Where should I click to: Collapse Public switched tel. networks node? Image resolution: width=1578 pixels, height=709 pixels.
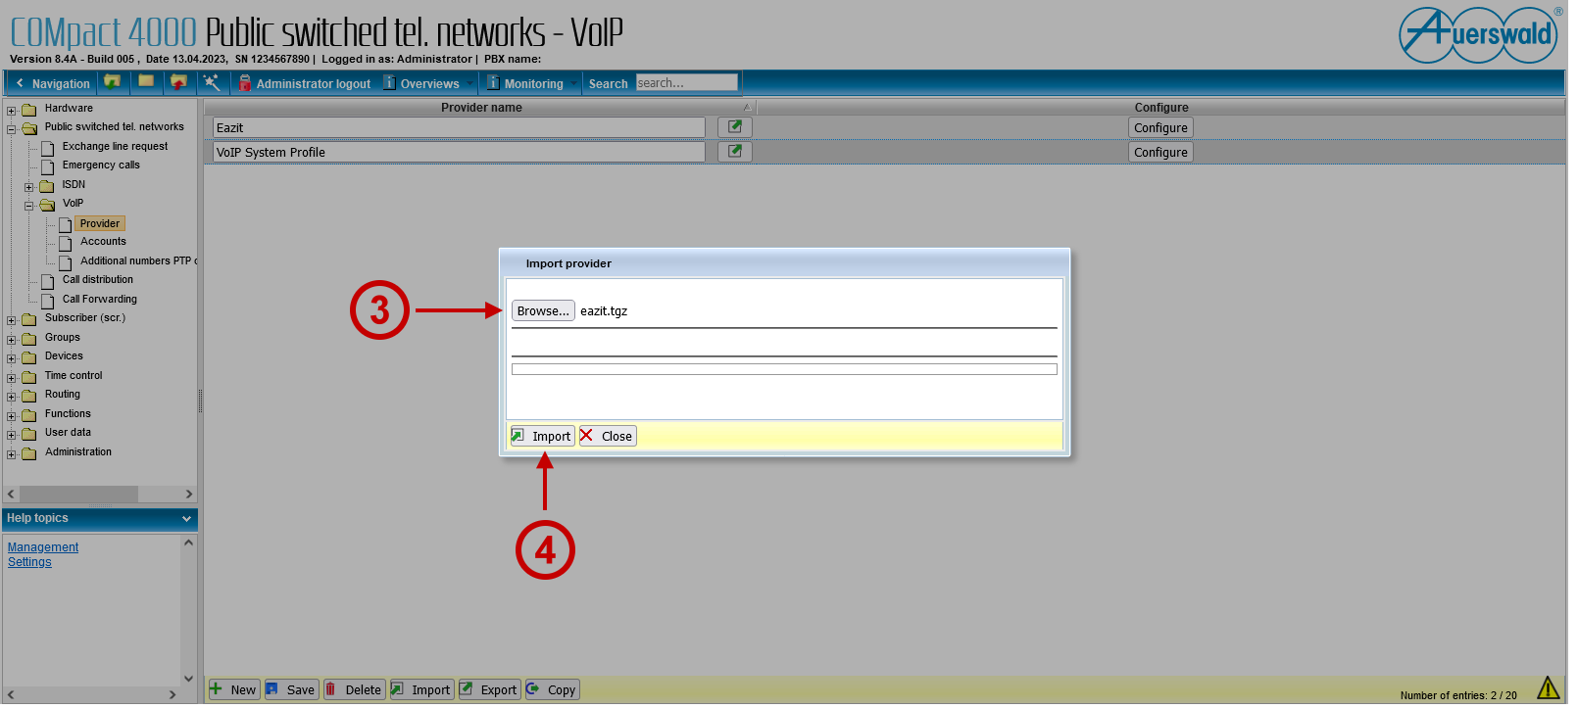tap(12, 129)
